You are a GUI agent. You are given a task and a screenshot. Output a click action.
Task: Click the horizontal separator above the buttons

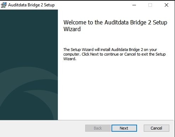pos(87,120)
